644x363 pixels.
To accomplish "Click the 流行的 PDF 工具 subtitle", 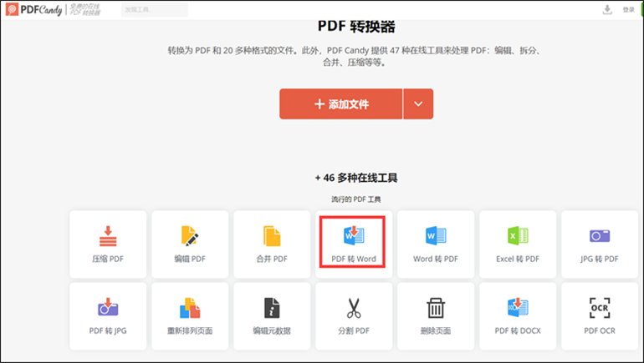I will [356, 199].
